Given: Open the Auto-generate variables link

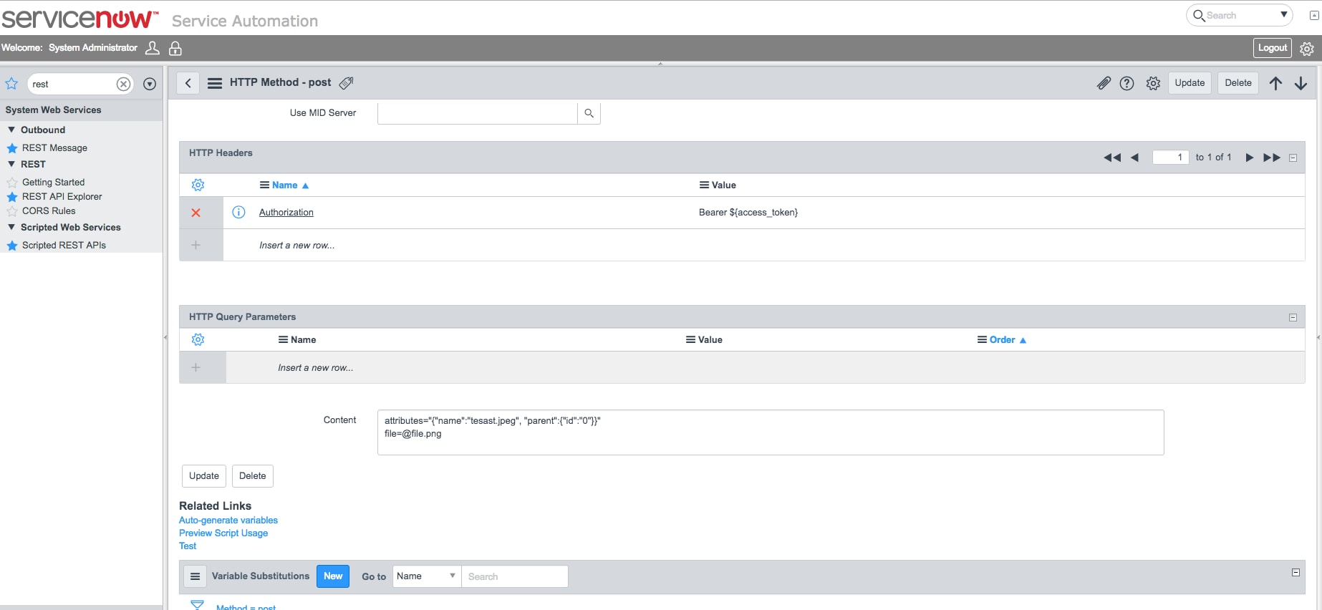Looking at the screenshot, I should pos(228,521).
